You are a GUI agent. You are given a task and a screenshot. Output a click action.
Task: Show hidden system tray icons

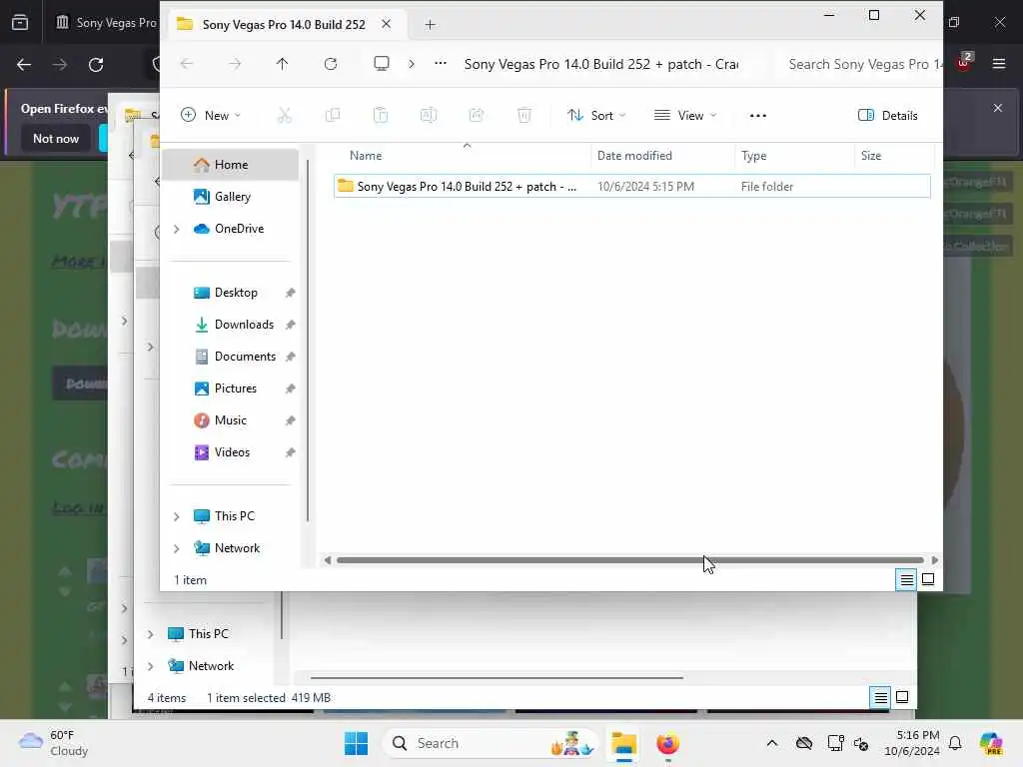(x=772, y=743)
